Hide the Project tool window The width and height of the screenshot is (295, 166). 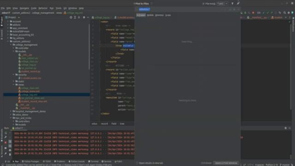(x=88, y=18)
